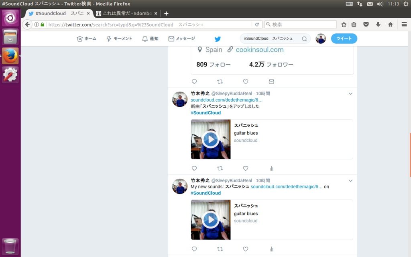Click #SoundCloud hashtag in 新曲 tweet

(206, 113)
